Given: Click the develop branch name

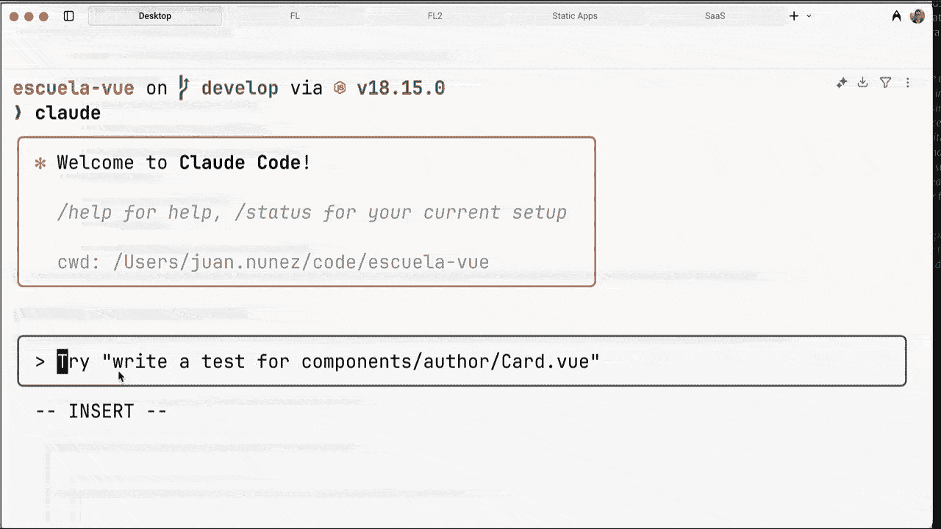Looking at the screenshot, I should [240, 89].
